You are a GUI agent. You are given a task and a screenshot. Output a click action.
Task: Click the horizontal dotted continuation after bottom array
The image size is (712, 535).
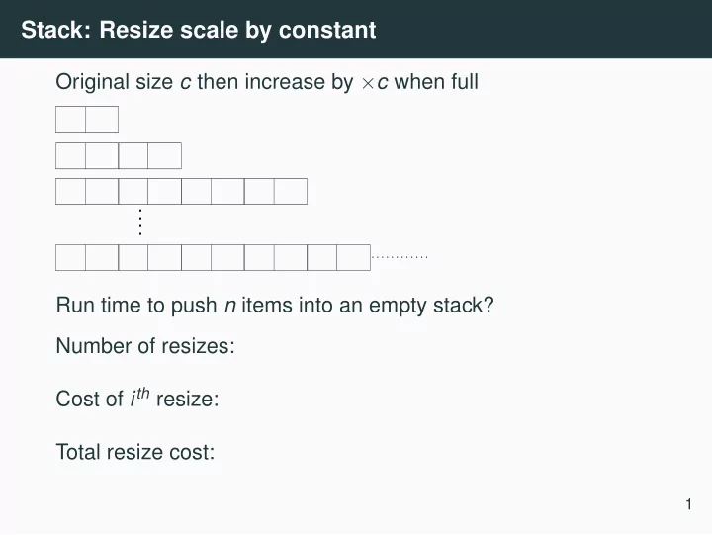(400, 257)
